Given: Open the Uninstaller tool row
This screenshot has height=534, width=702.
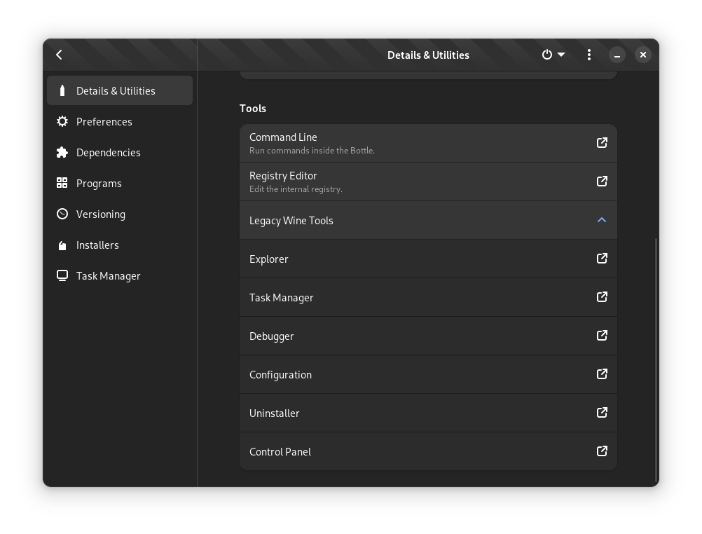Looking at the screenshot, I should 427,413.
